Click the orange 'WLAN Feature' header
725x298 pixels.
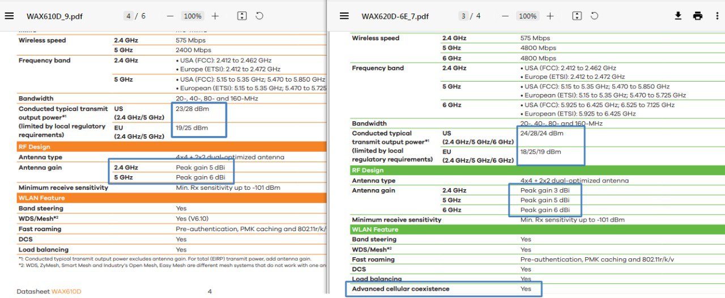tap(41, 198)
